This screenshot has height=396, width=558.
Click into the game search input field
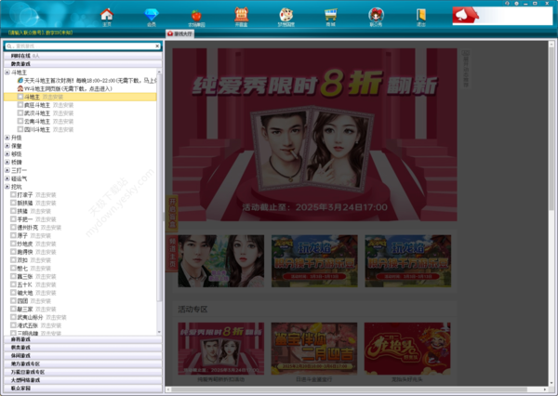[x=84, y=46]
